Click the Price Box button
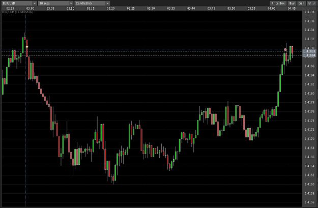 [278, 3]
